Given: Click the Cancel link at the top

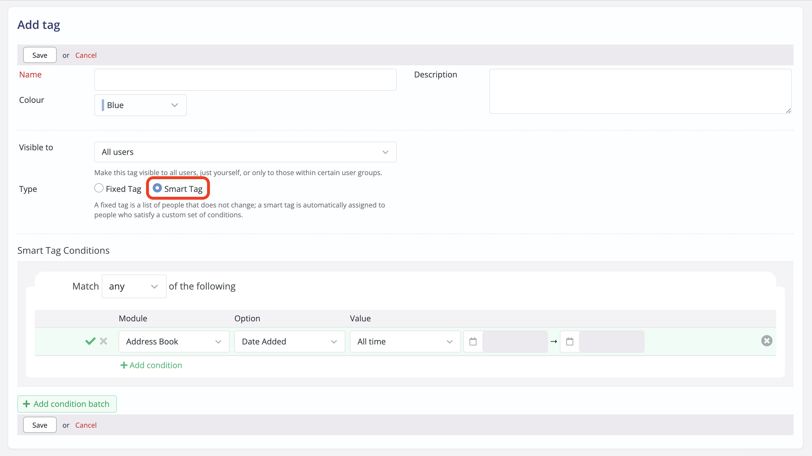Looking at the screenshot, I should click(x=86, y=55).
